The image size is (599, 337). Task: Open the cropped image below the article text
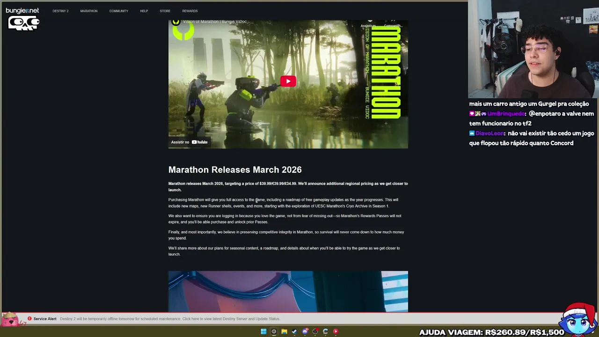tap(288, 292)
